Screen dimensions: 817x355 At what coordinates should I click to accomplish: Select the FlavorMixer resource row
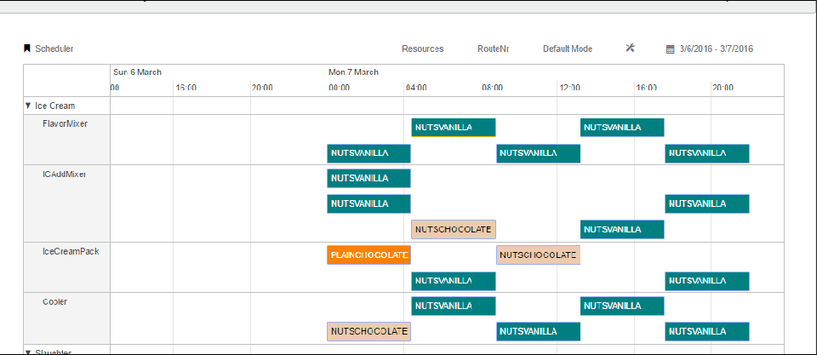[65, 123]
